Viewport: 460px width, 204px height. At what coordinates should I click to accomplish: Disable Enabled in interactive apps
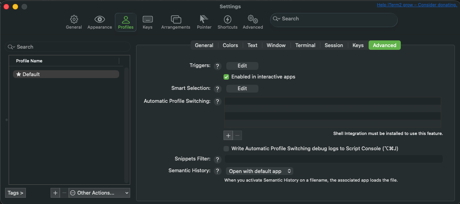(226, 77)
